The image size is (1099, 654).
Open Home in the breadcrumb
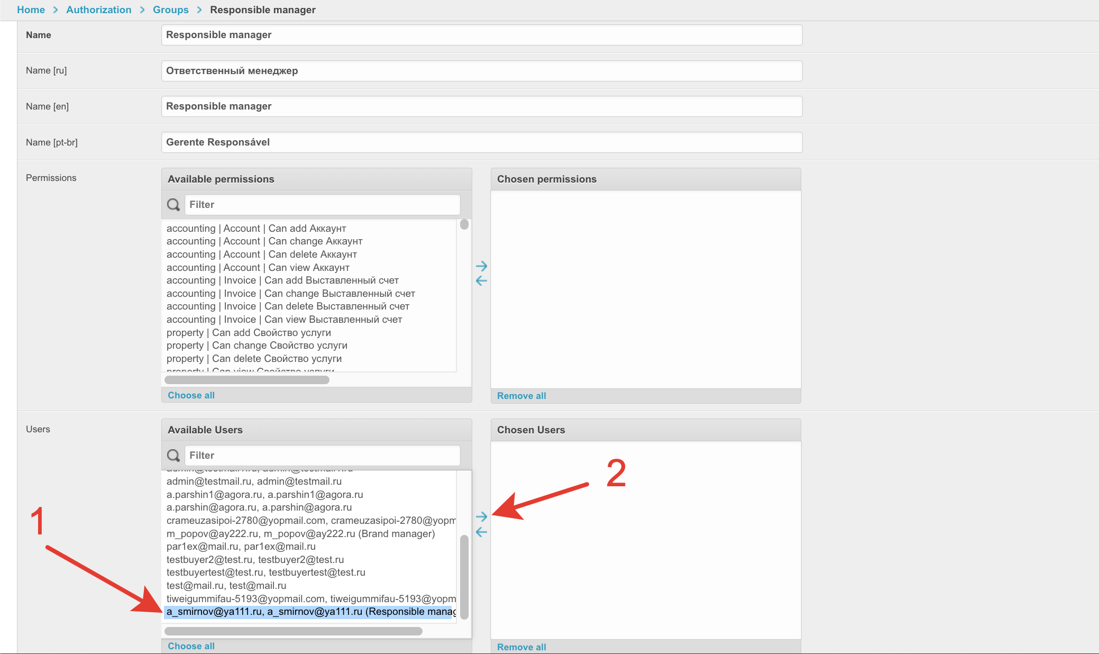click(31, 10)
